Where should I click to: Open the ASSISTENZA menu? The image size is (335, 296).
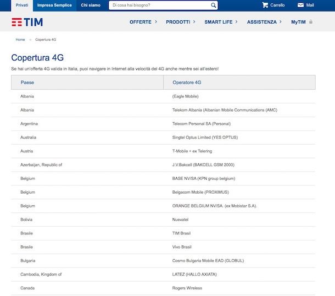pos(262,22)
